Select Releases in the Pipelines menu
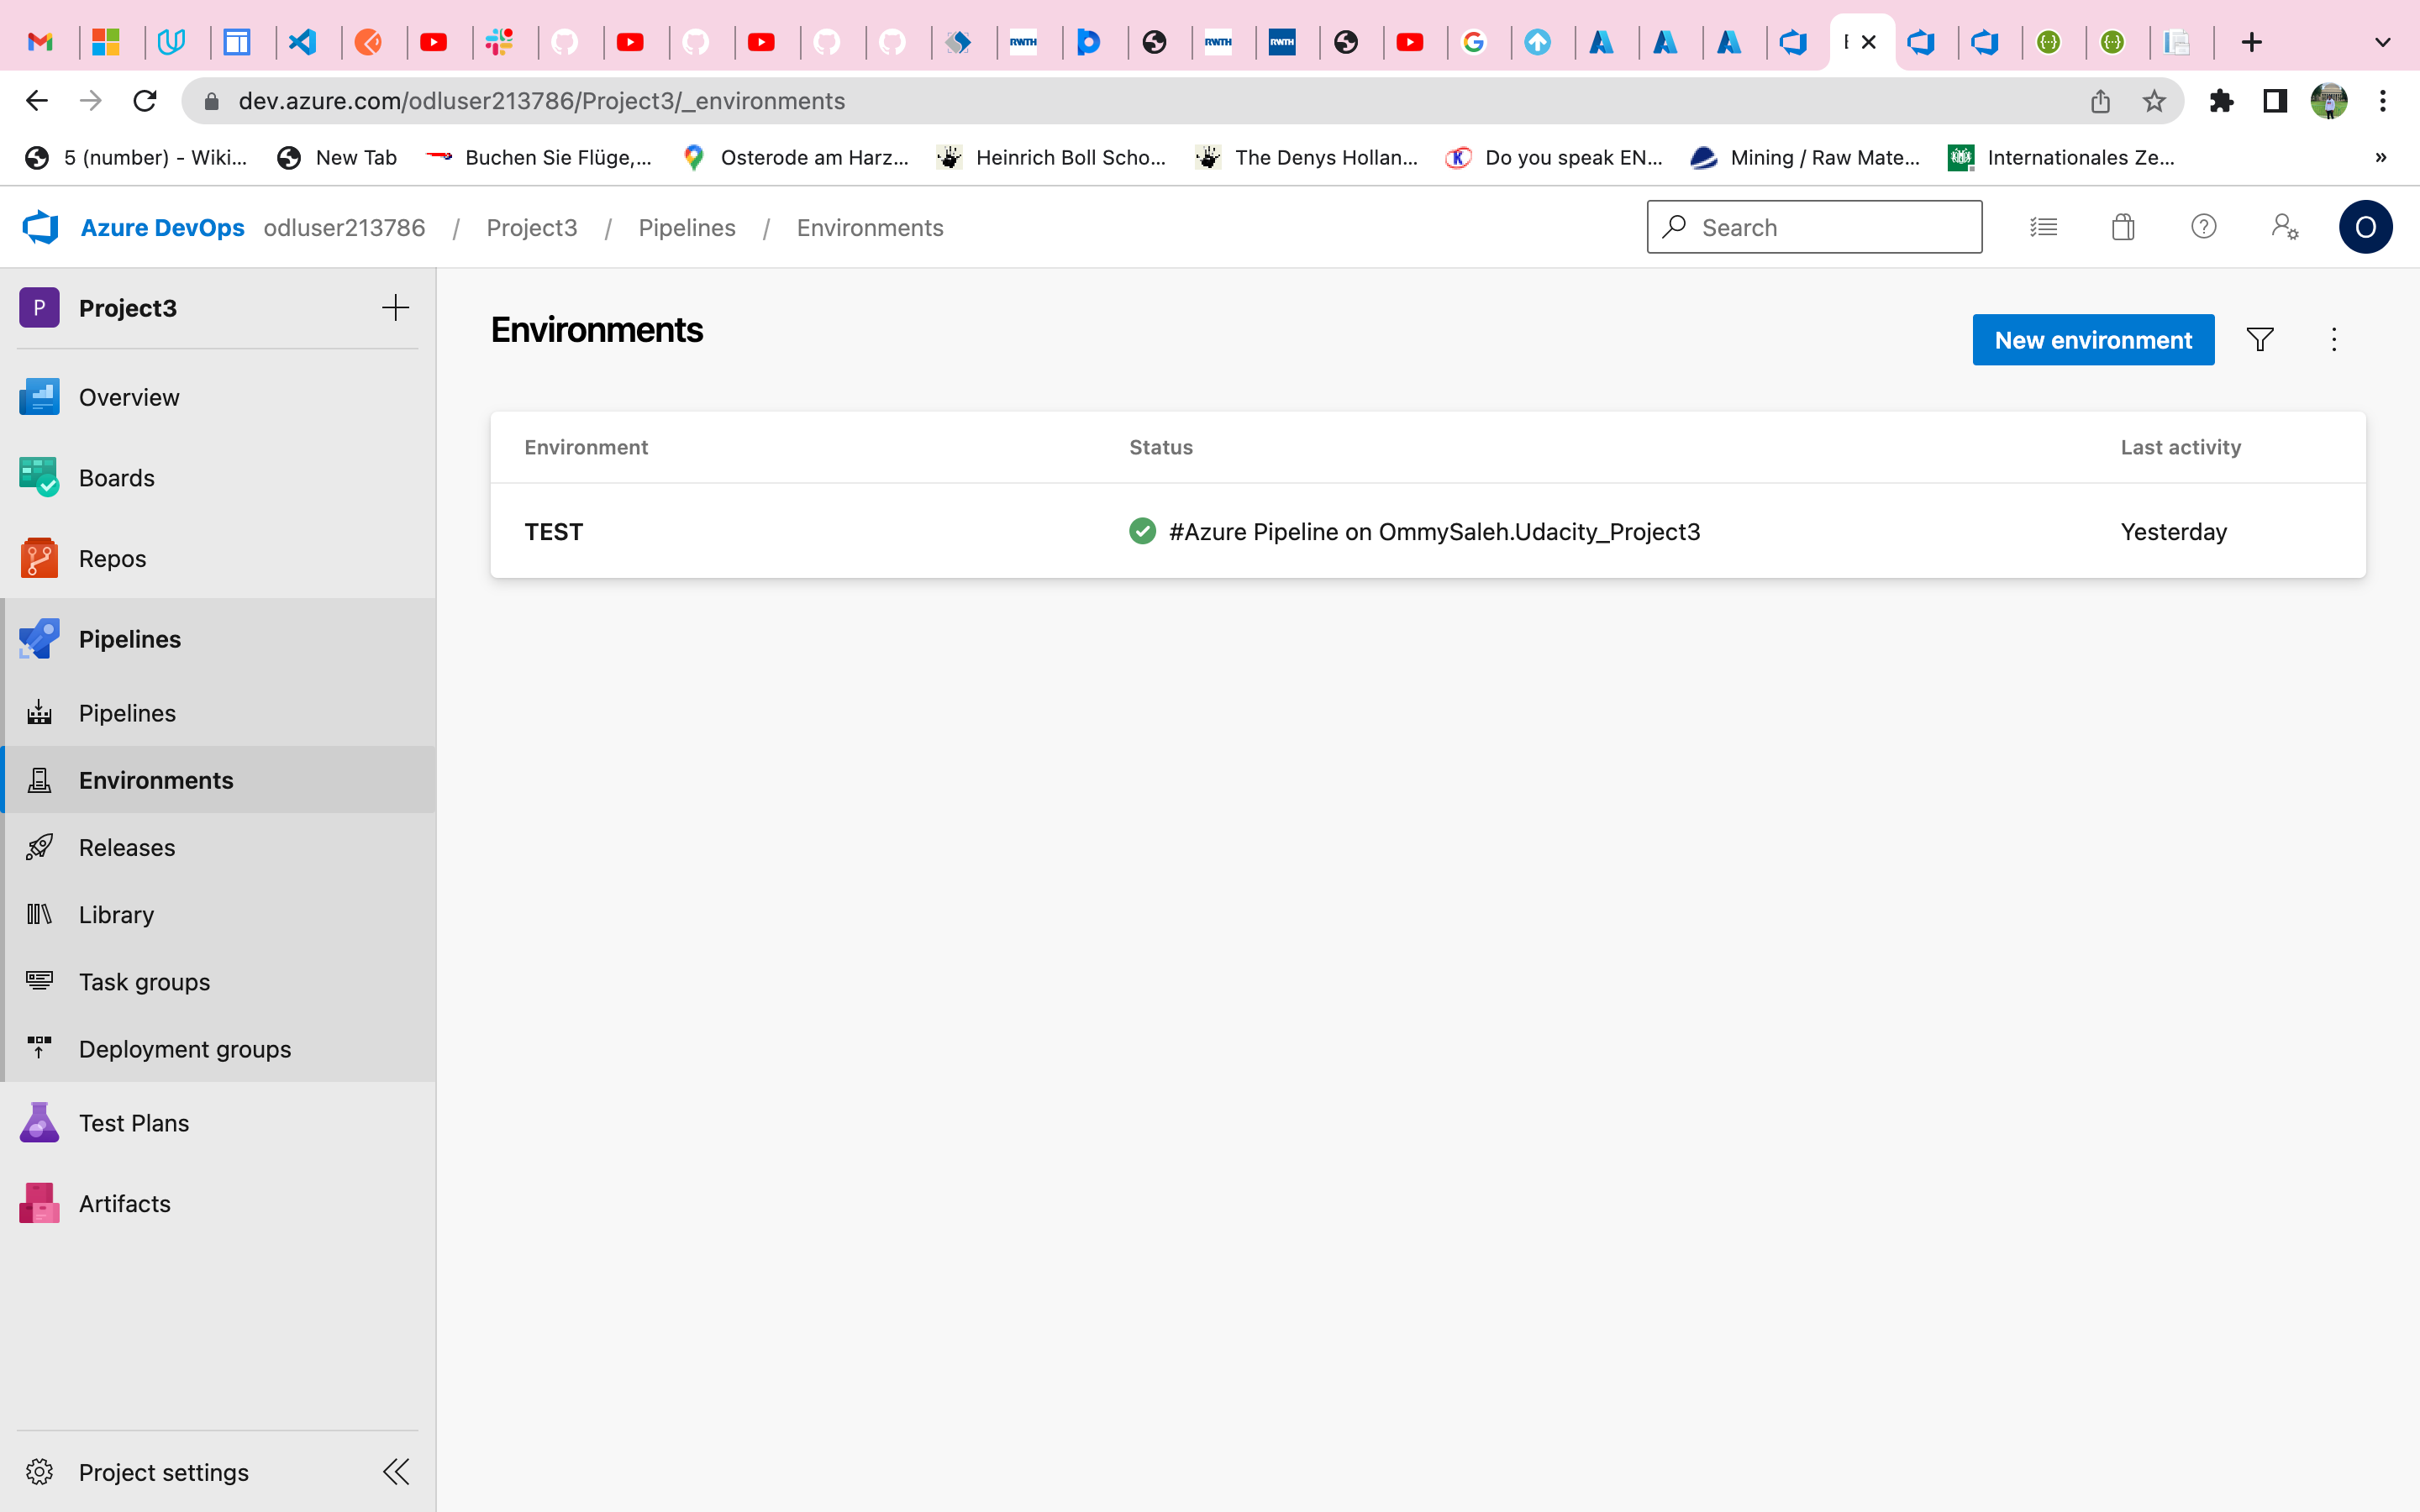The width and height of the screenshot is (2420, 1512). 127,847
